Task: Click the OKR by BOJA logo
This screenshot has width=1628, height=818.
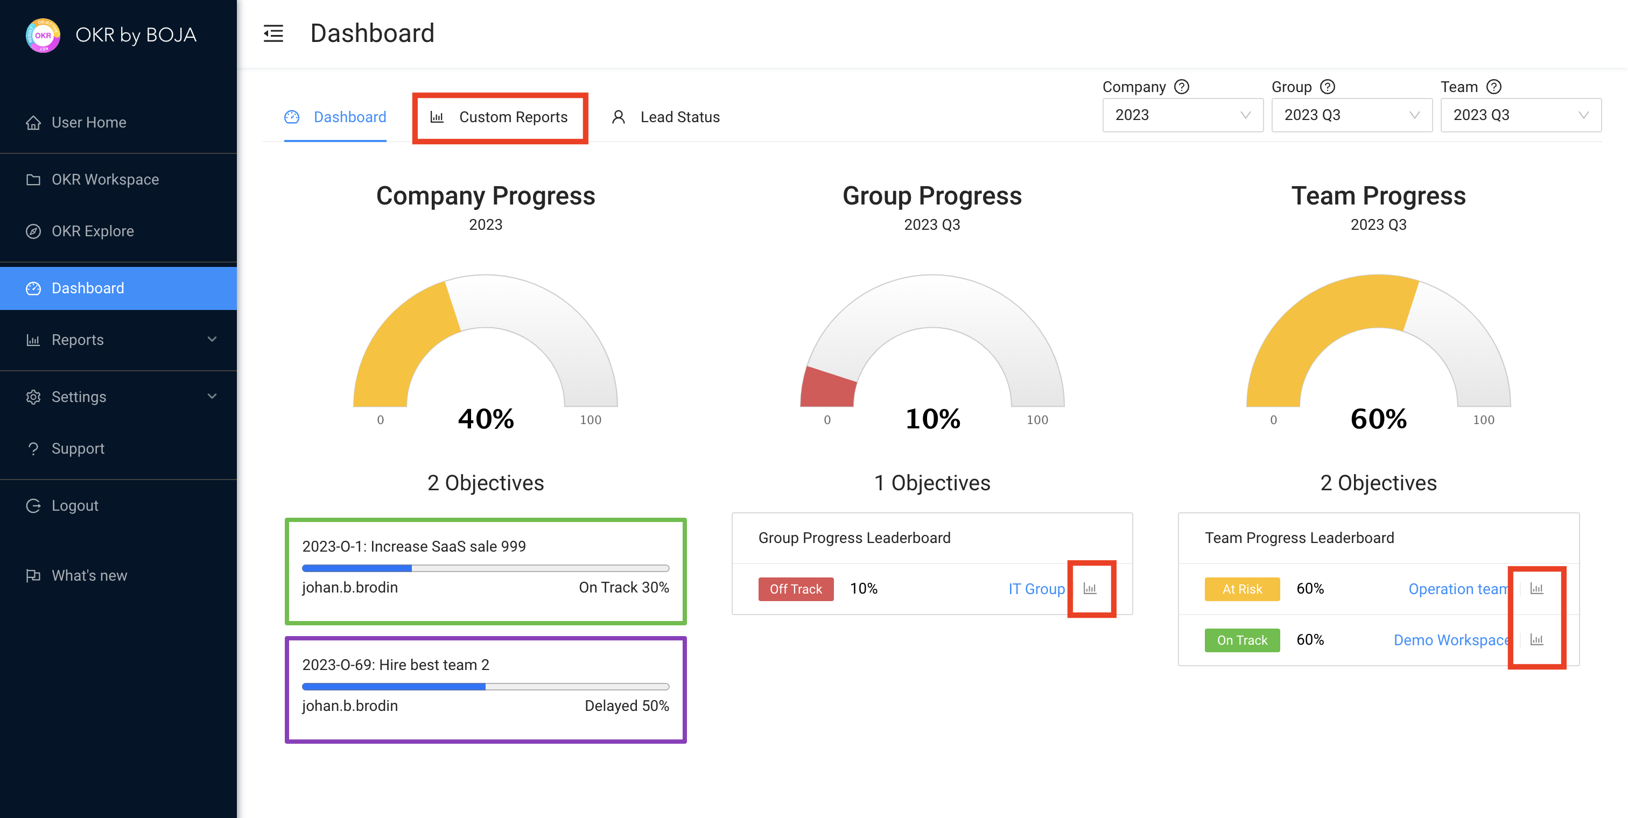Action: coord(43,35)
